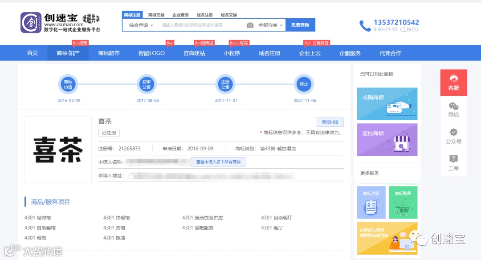Click the 已注册 status tag
481x260 pixels.
(x=109, y=133)
